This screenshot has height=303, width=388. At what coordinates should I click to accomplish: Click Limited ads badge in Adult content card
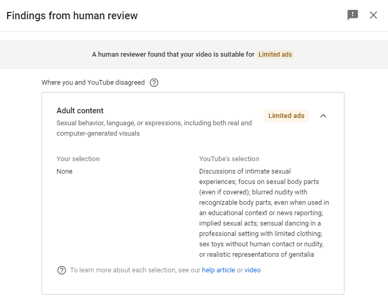(x=286, y=116)
